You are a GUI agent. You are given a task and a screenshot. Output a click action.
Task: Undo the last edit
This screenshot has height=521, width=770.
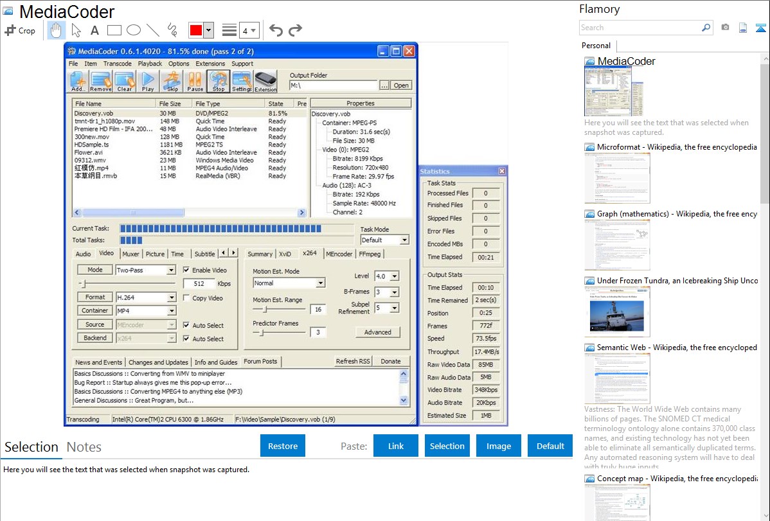tap(276, 30)
